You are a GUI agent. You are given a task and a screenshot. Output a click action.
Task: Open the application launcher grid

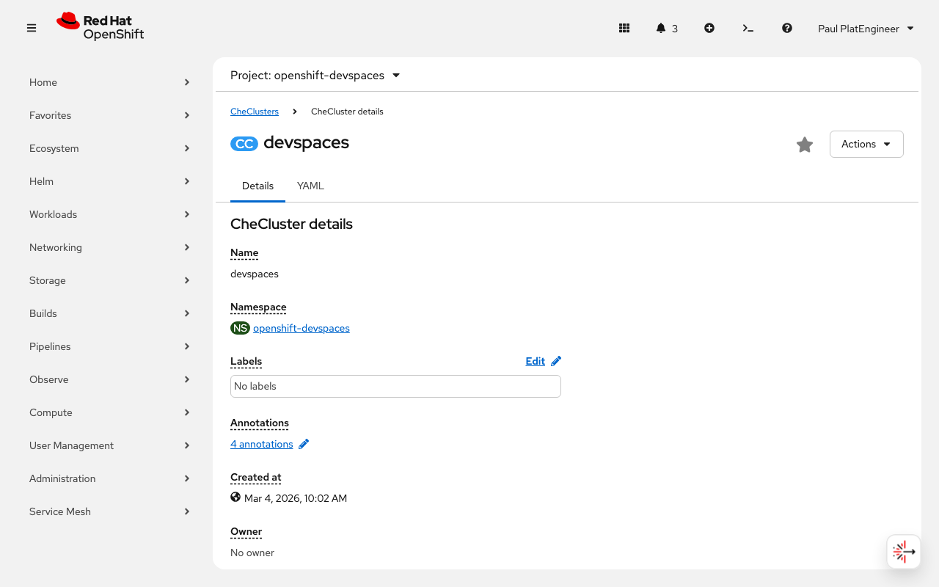(x=624, y=28)
